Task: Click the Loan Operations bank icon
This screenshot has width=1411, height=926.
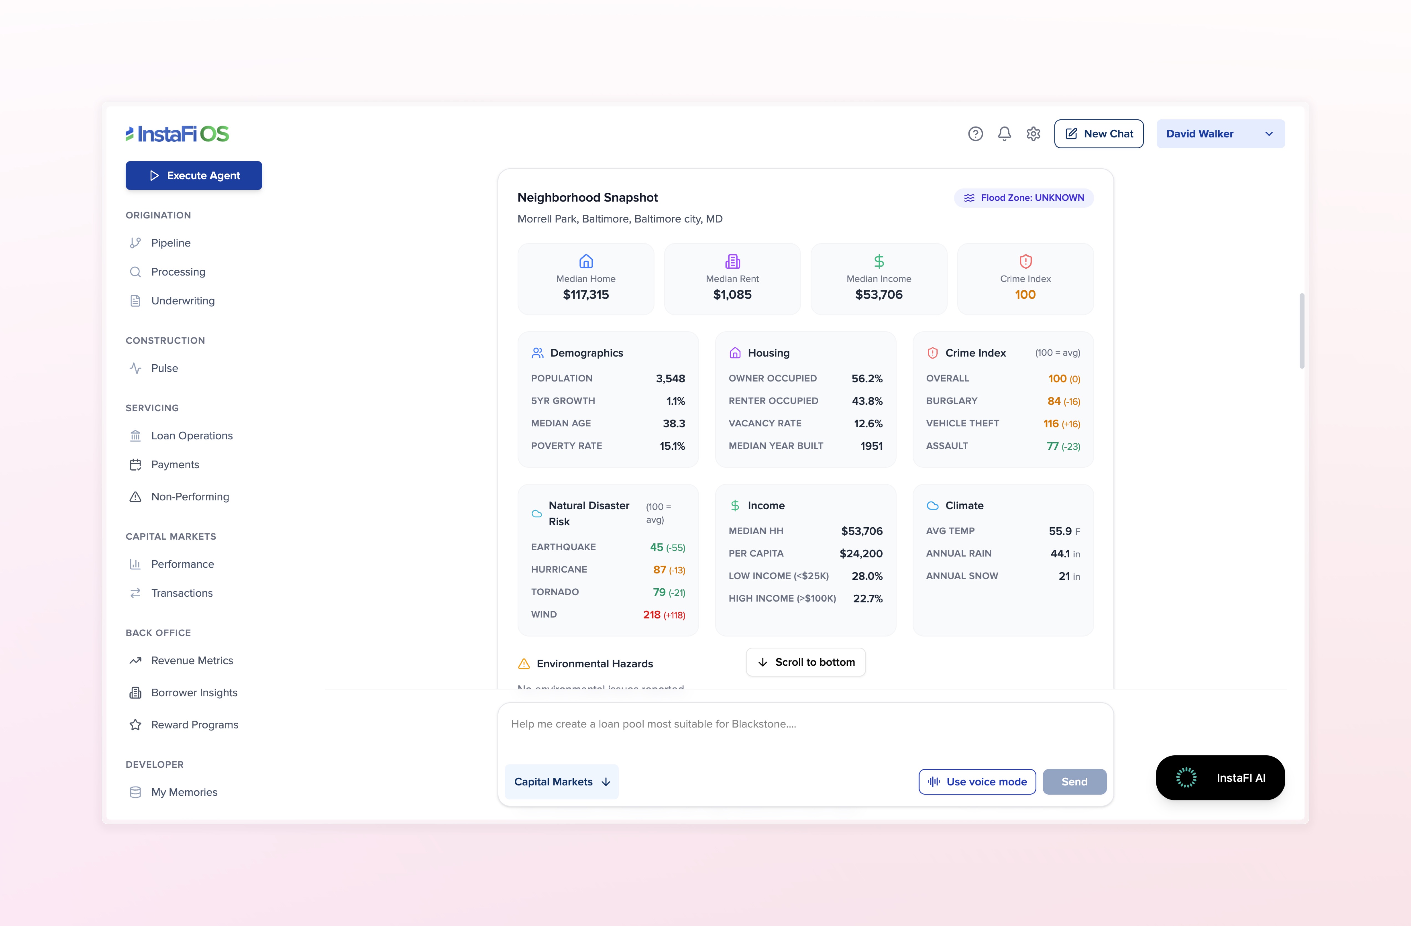Action: click(135, 436)
